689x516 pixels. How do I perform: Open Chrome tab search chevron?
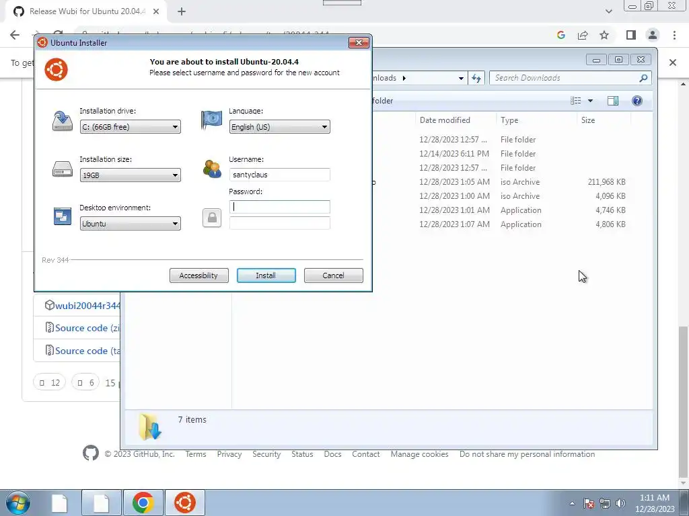(x=608, y=11)
